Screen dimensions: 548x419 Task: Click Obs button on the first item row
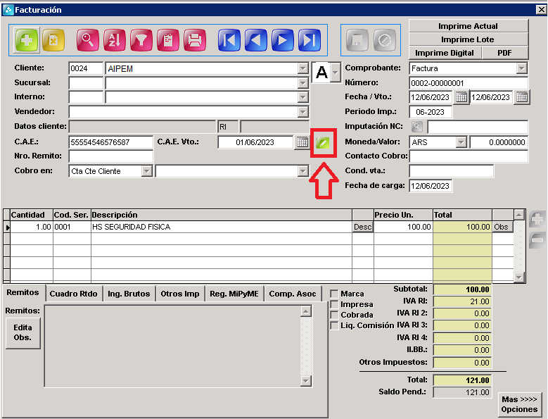(502, 227)
